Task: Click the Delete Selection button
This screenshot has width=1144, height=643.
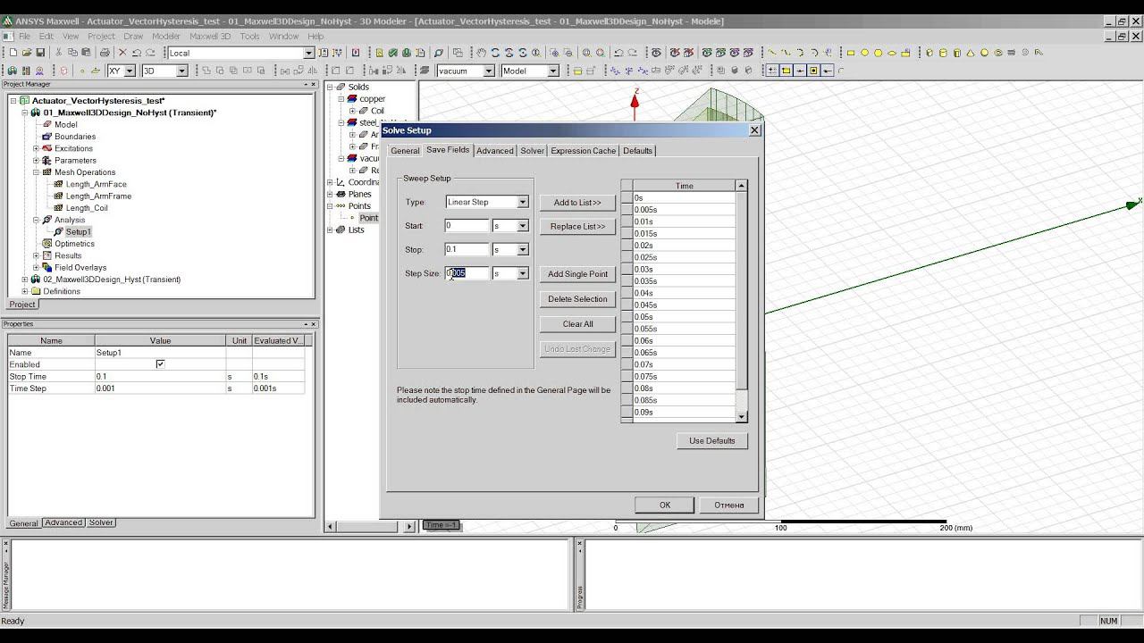Action: [x=577, y=299]
